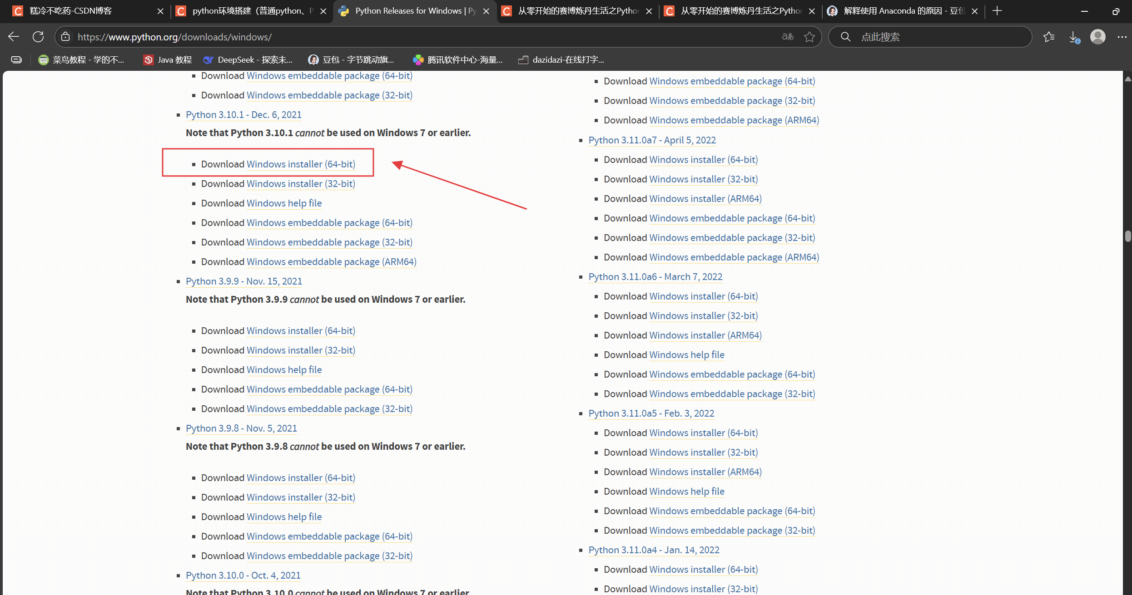1132x595 pixels.
Task: Download Python 3.10.1 Windows installer (64-bit)
Action: pos(301,164)
